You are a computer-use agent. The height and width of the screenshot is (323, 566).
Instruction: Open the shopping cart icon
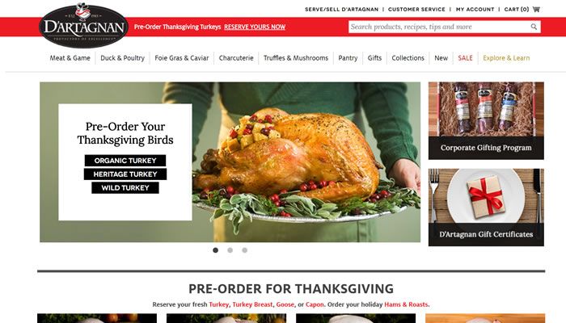point(536,10)
